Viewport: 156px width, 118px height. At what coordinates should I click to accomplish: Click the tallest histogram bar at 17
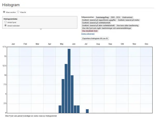tap(69, 81)
